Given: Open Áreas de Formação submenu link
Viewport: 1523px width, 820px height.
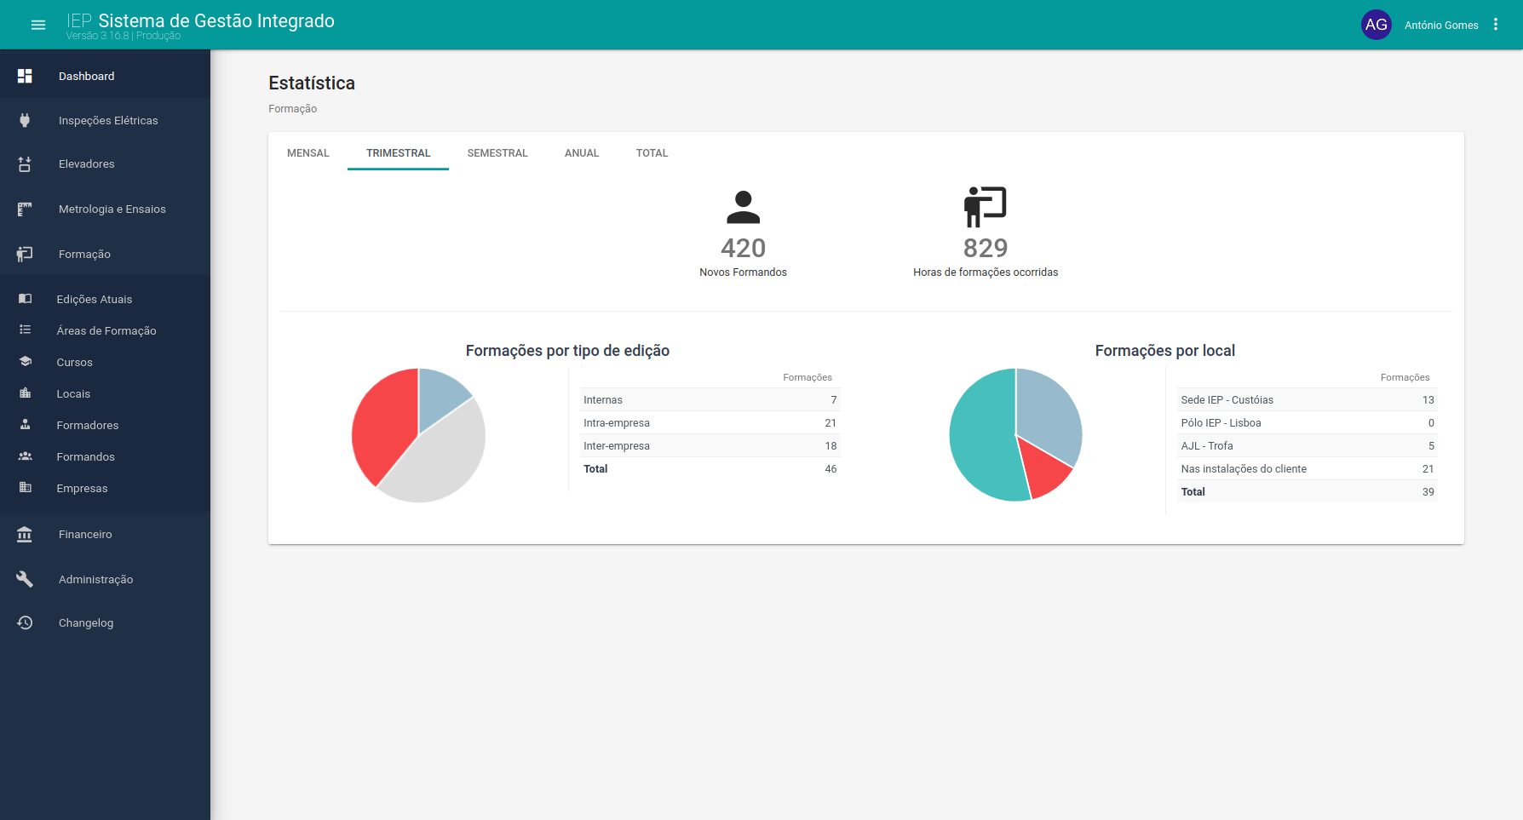Looking at the screenshot, I should pos(105,330).
